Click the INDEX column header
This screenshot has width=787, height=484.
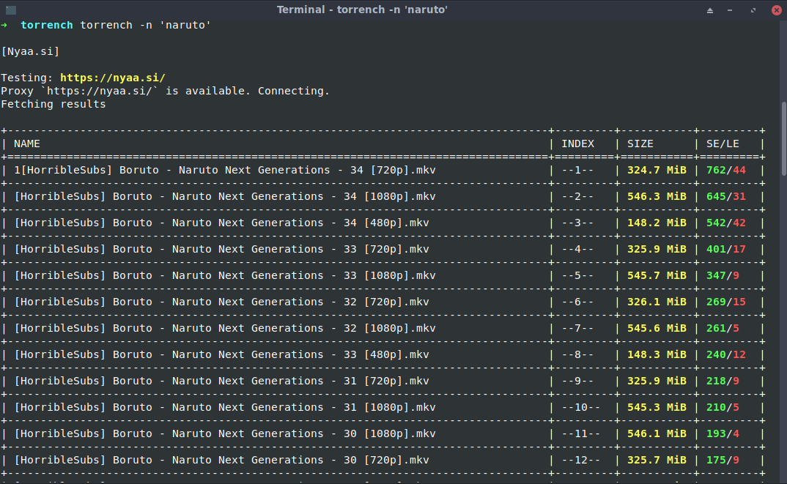tap(577, 144)
